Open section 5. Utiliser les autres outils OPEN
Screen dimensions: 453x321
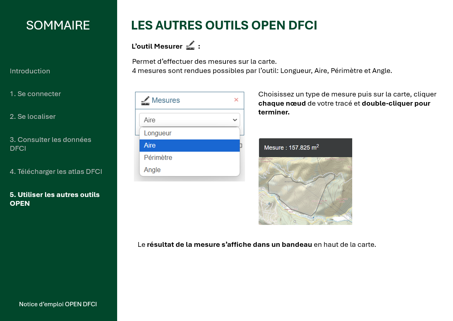(55, 199)
